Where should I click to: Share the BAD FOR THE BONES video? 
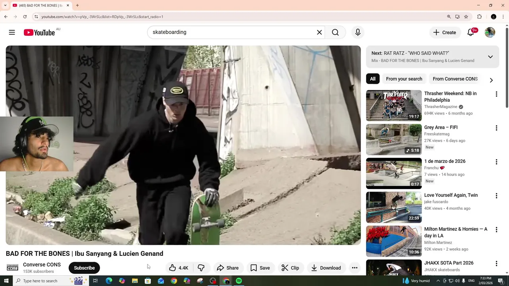(227, 268)
